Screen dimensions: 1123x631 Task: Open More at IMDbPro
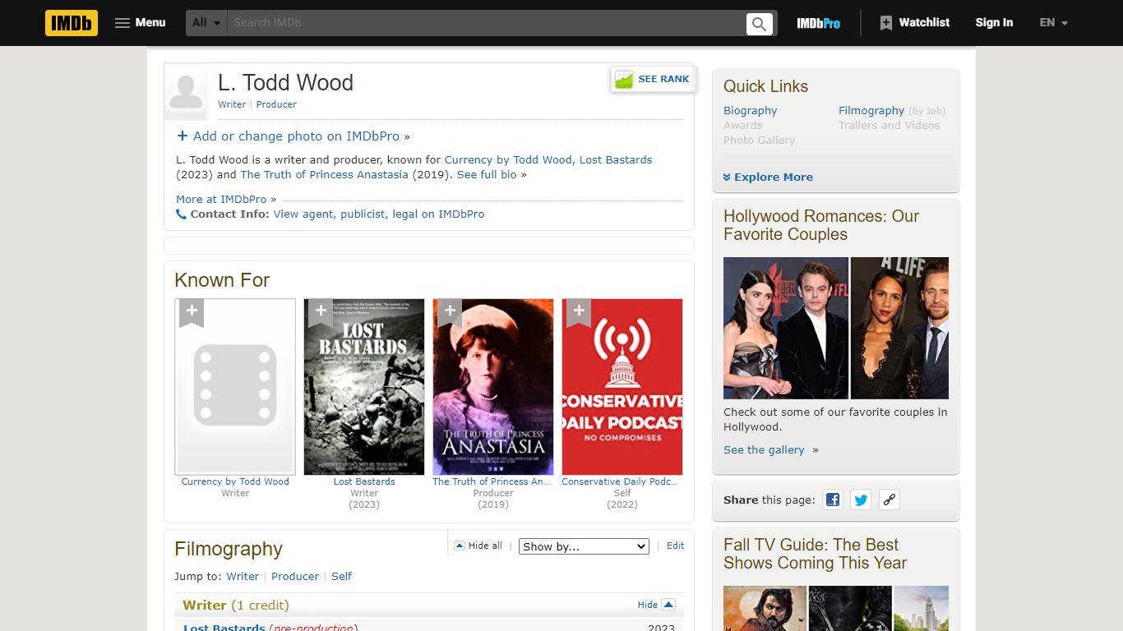(x=221, y=199)
